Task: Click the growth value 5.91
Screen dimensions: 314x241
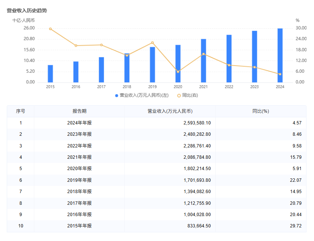Action: pos(297,169)
